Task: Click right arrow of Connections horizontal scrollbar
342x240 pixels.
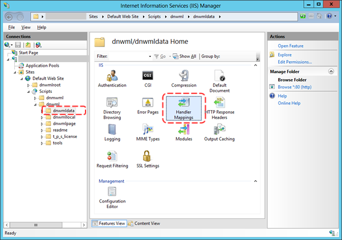Action: pos(84,225)
